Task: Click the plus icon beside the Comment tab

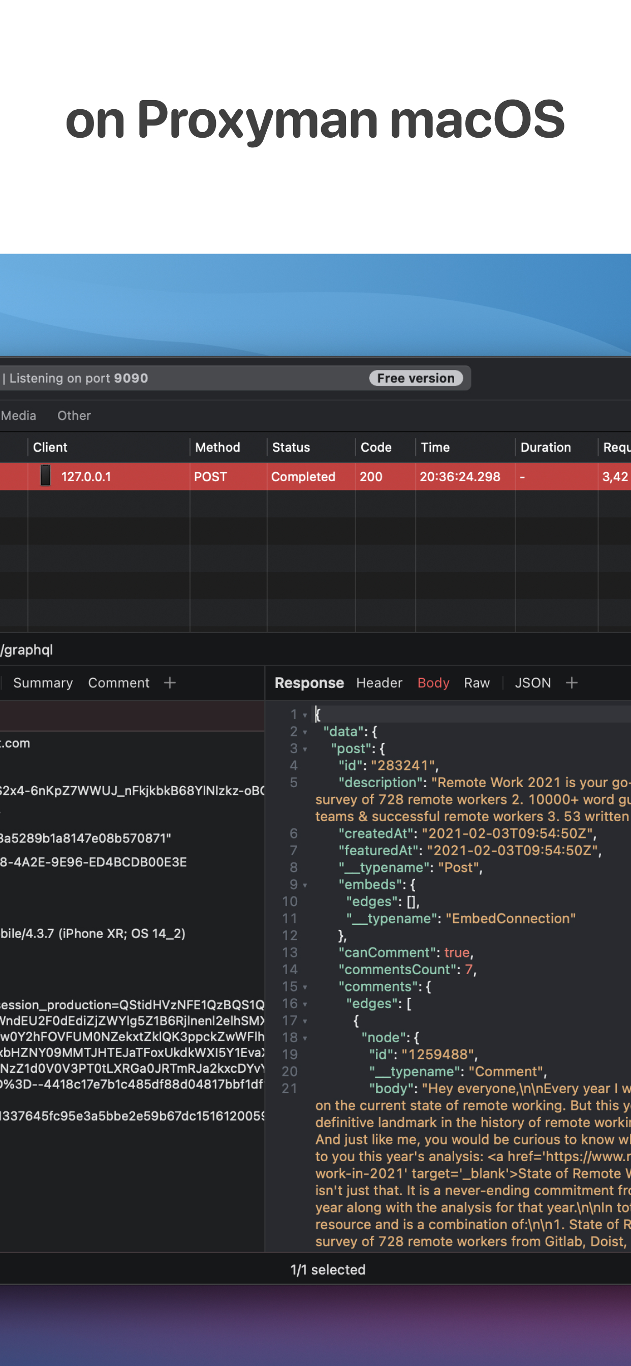Action: click(170, 682)
